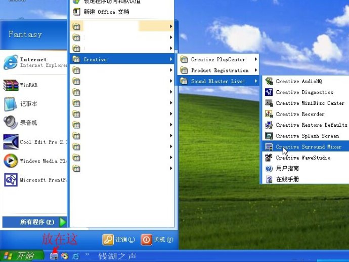Expand quick launch overflow chevron

click(86, 254)
